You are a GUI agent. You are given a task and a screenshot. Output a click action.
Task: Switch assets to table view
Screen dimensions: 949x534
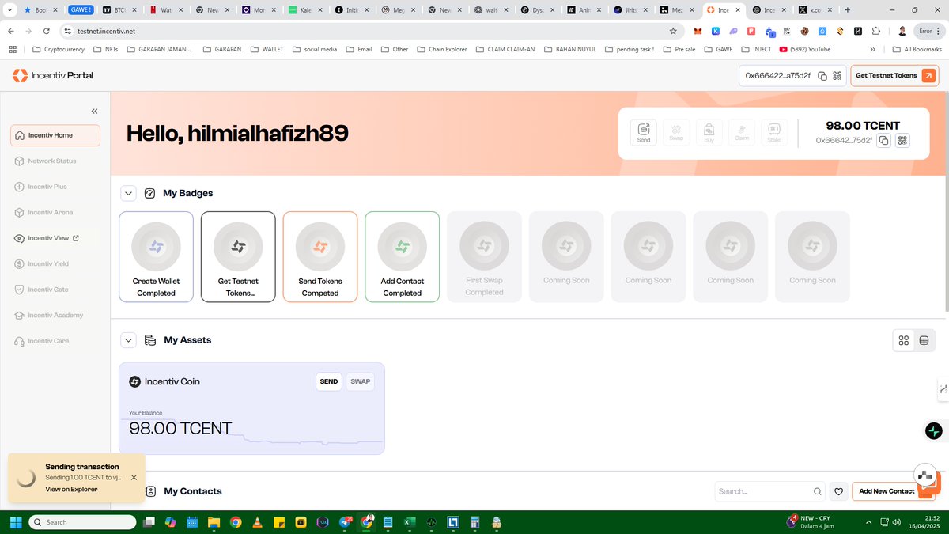924,340
